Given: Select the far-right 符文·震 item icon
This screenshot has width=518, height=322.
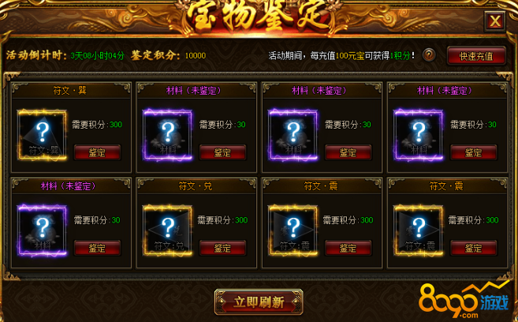Looking at the screenshot, I should (x=419, y=230).
